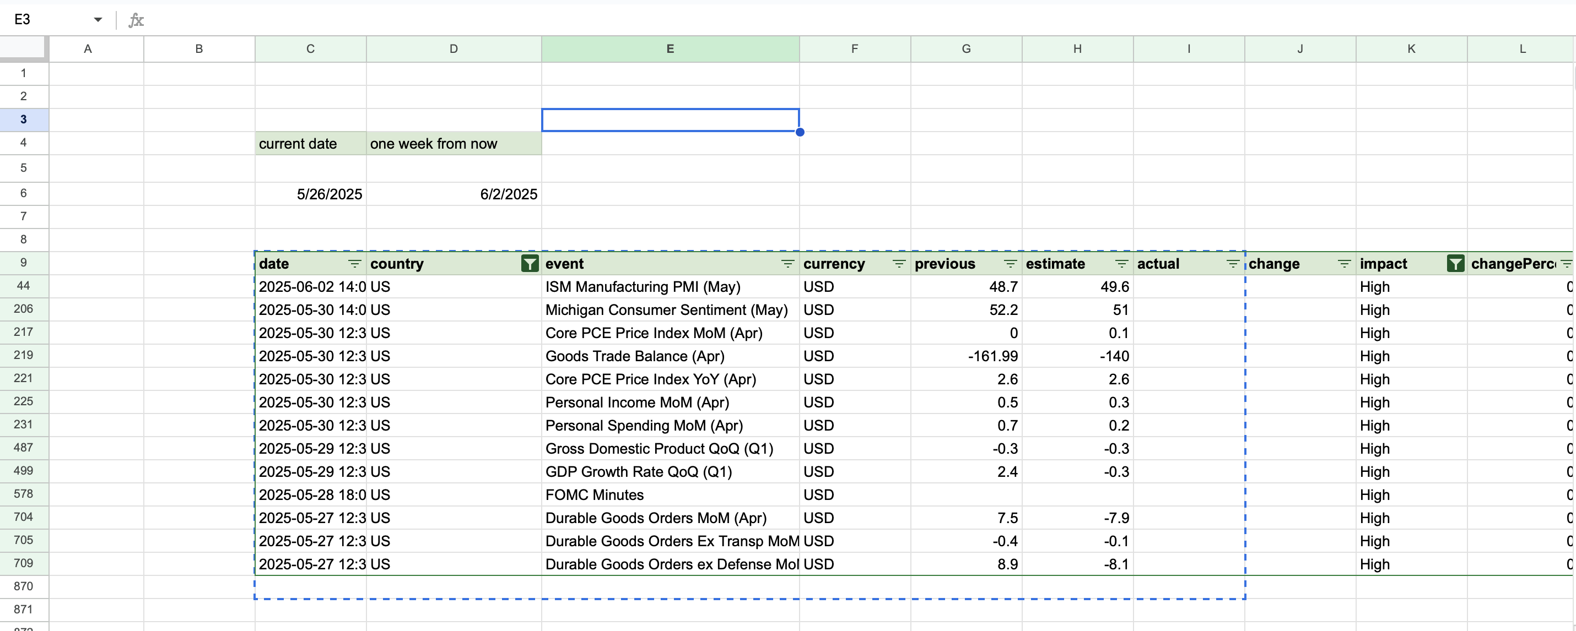Click the date cell 2025-05-28 18:0
This screenshot has height=631, width=1576.
click(x=311, y=494)
